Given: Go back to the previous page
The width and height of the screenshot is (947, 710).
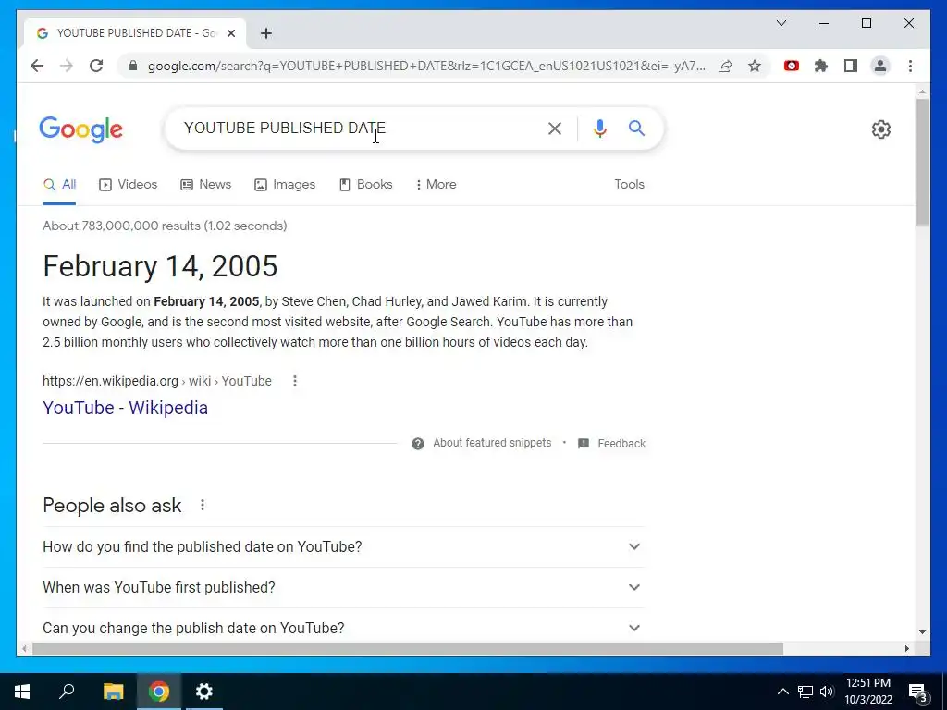Looking at the screenshot, I should [x=37, y=66].
